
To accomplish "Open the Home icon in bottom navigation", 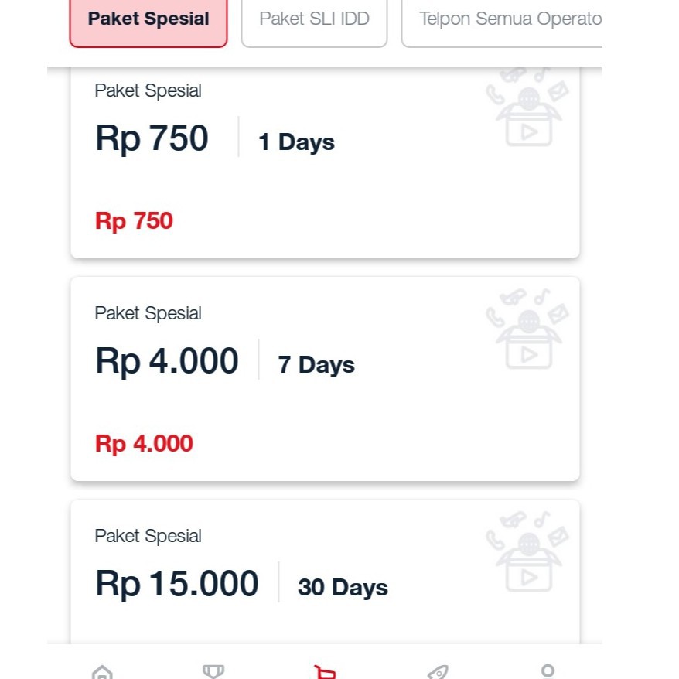I will pyautogui.click(x=101, y=671).
